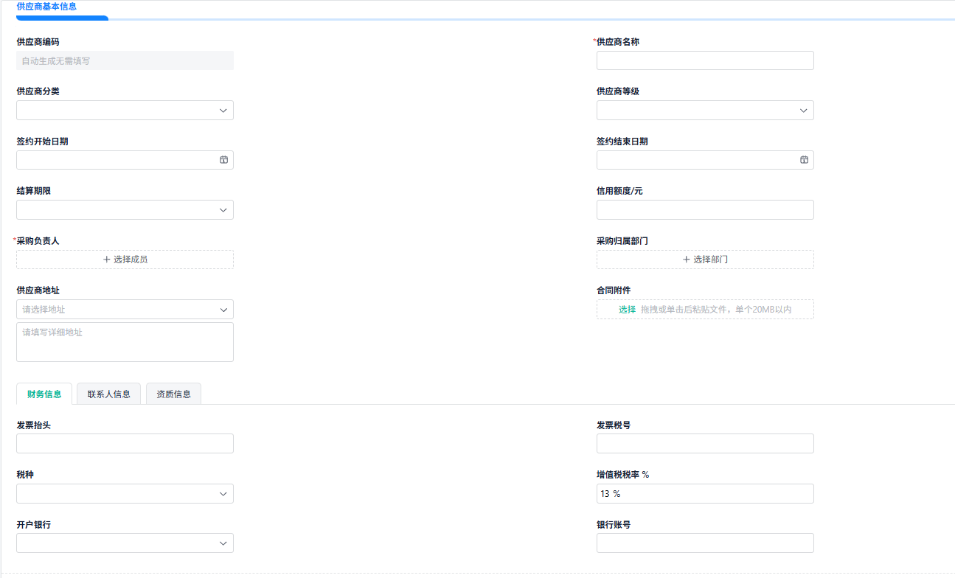Focus the 发票税号 input field

coord(705,444)
